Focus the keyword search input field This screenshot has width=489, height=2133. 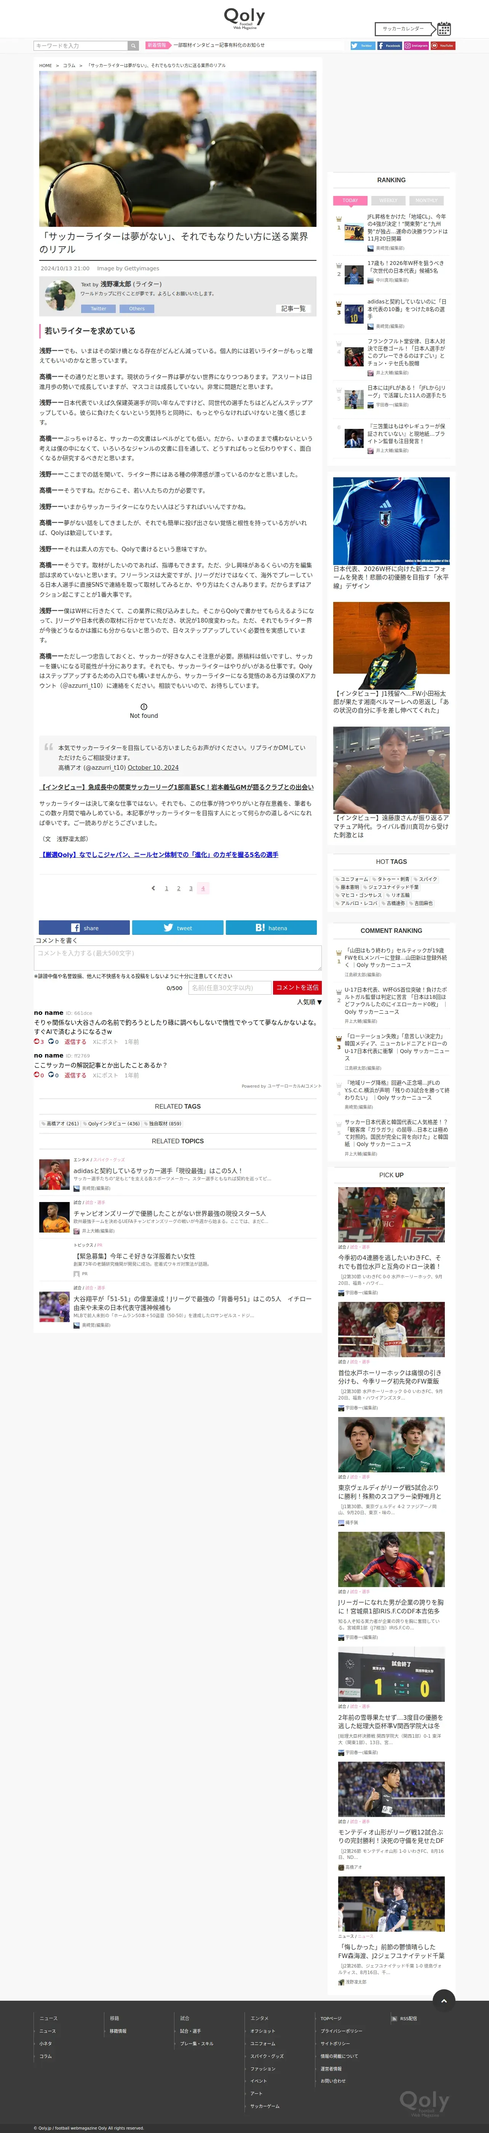tap(80, 45)
